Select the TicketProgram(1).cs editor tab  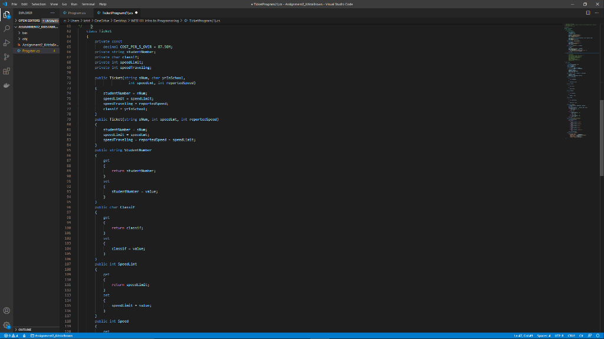tap(117, 13)
